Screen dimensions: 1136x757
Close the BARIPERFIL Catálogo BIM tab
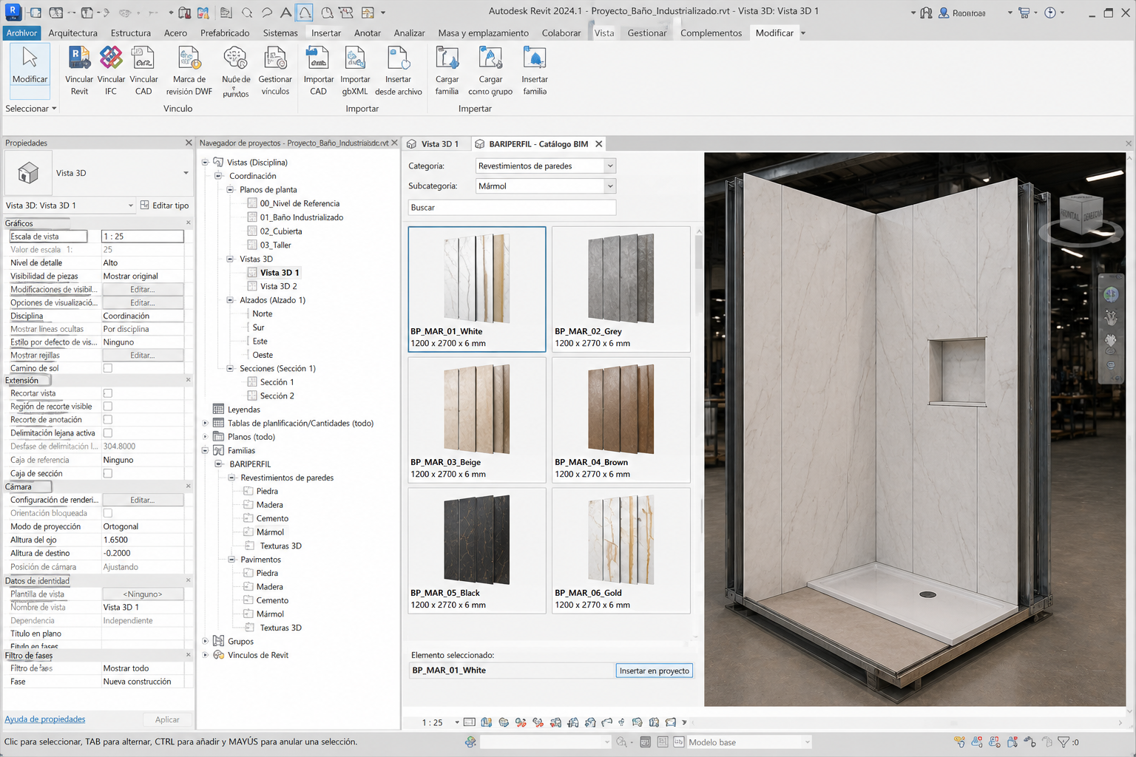(x=599, y=143)
